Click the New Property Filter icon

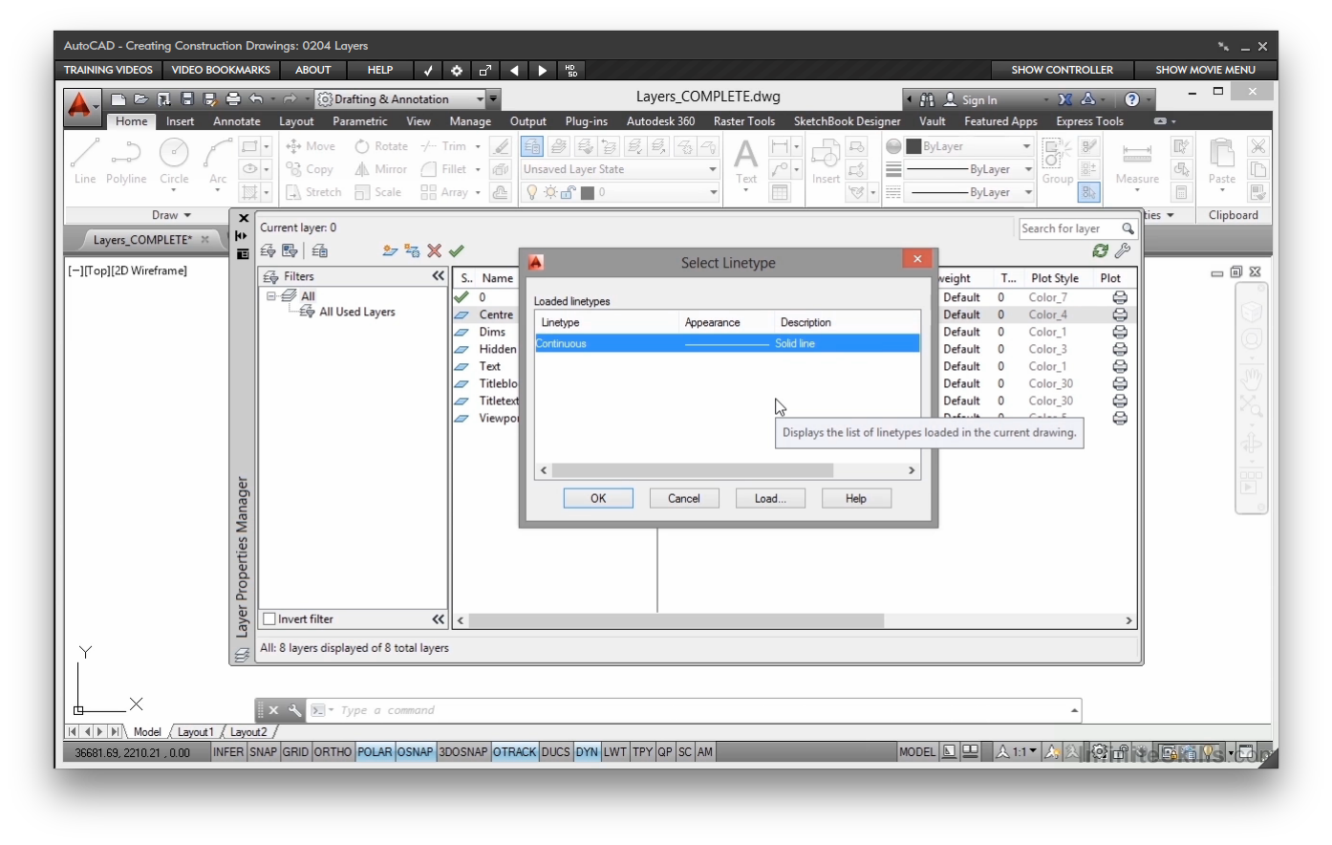(269, 250)
